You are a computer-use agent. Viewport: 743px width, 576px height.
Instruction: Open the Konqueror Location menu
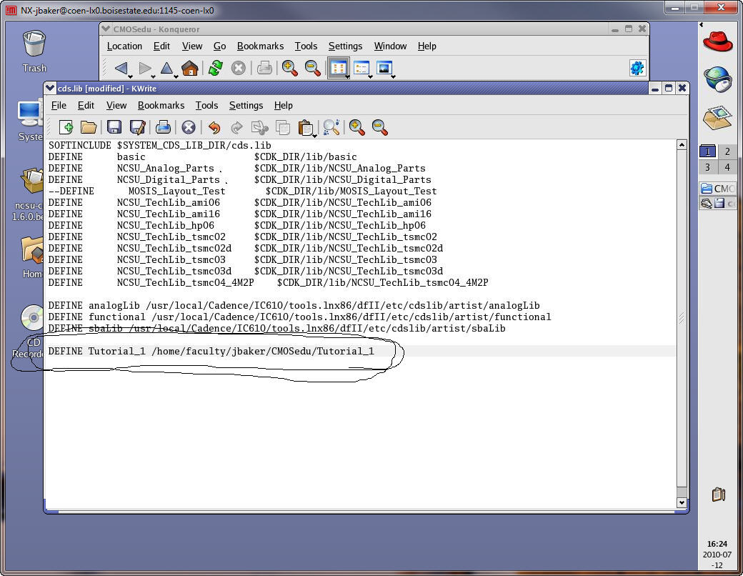point(124,46)
